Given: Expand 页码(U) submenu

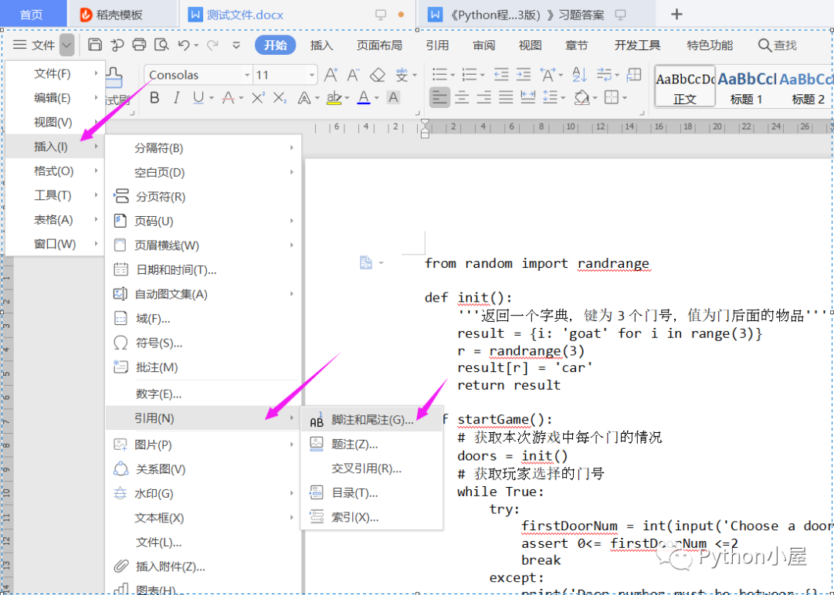Looking at the screenshot, I should tap(204, 221).
